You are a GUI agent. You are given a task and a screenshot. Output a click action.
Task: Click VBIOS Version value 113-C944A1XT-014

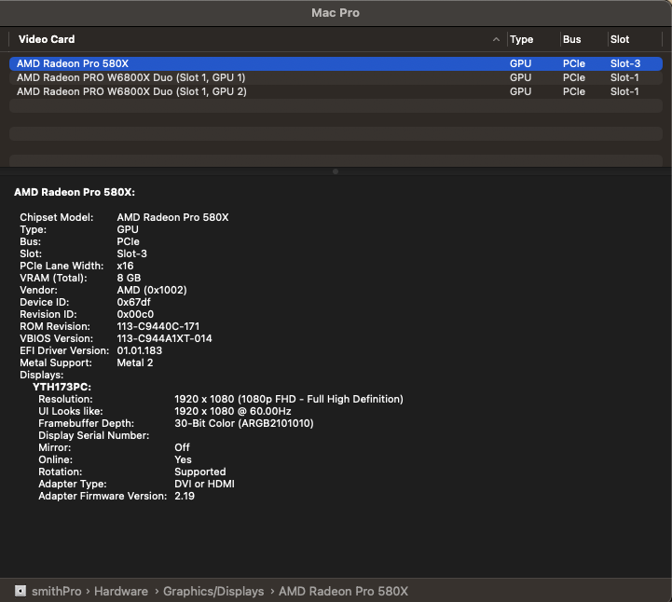coord(165,338)
